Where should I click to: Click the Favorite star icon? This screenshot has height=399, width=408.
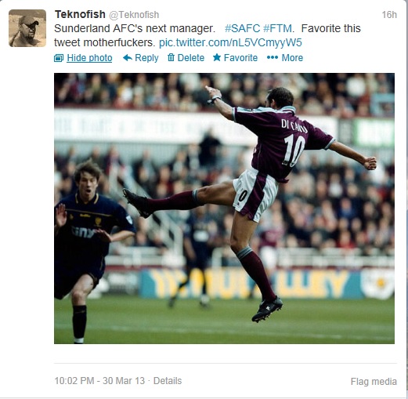(x=217, y=57)
